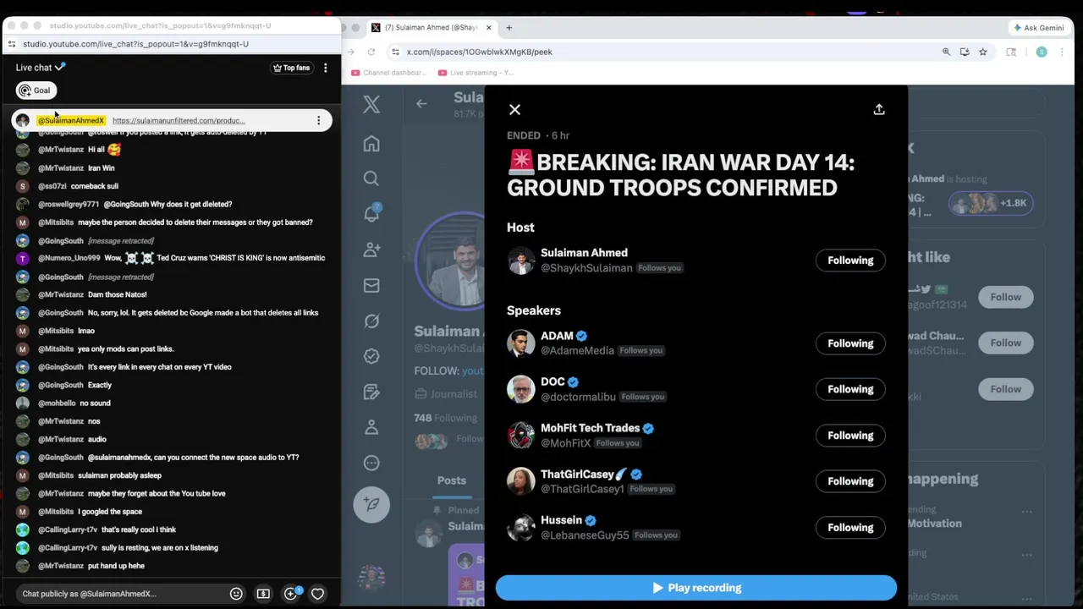Click the compose Post feather button
1083x609 pixels.
371,504
